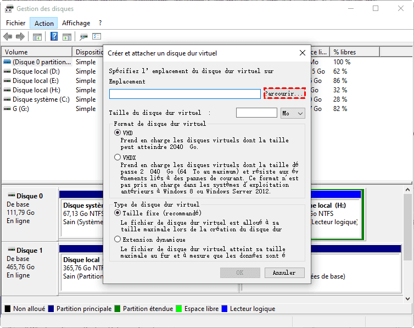Viewport: 414px width, 328px height.
Task: Click the virtual disk size input field
Action: click(x=256, y=113)
